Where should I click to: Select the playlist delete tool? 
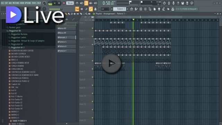pos(72,14)
